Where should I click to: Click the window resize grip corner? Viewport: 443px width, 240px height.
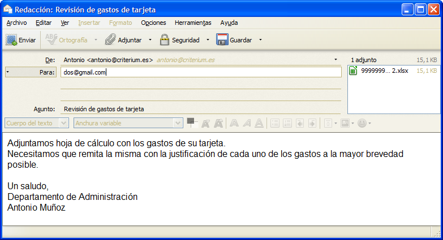click(437, 234)
